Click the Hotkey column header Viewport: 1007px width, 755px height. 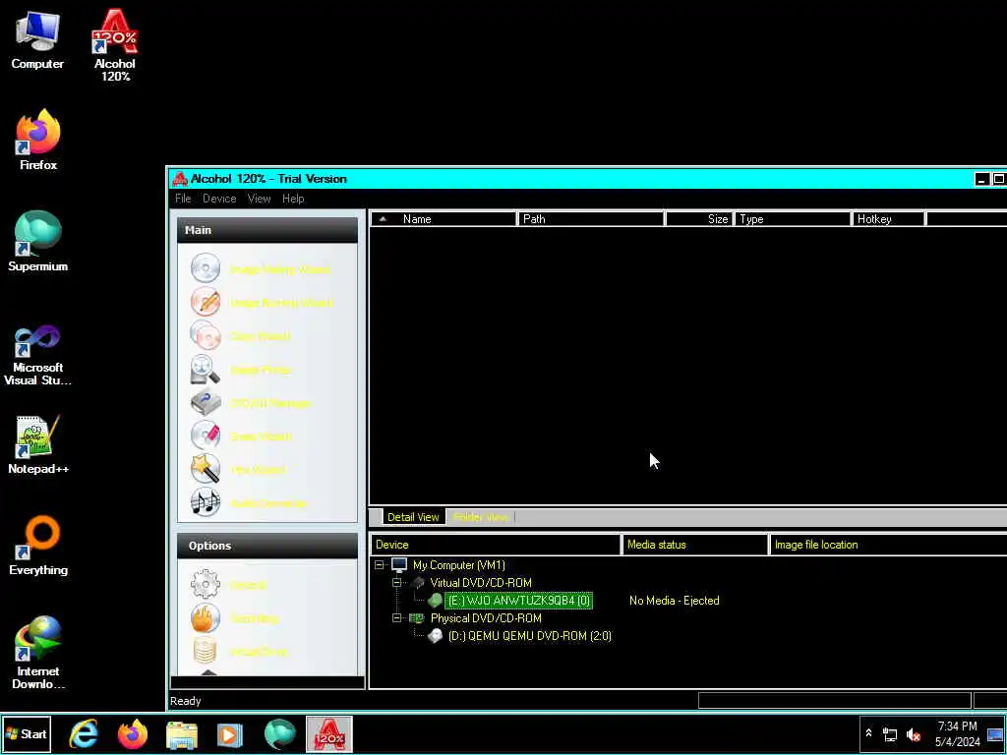point(888,219)
